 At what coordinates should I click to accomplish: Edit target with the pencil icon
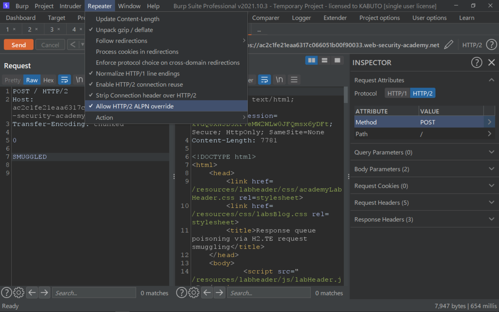tap(449, 45)
